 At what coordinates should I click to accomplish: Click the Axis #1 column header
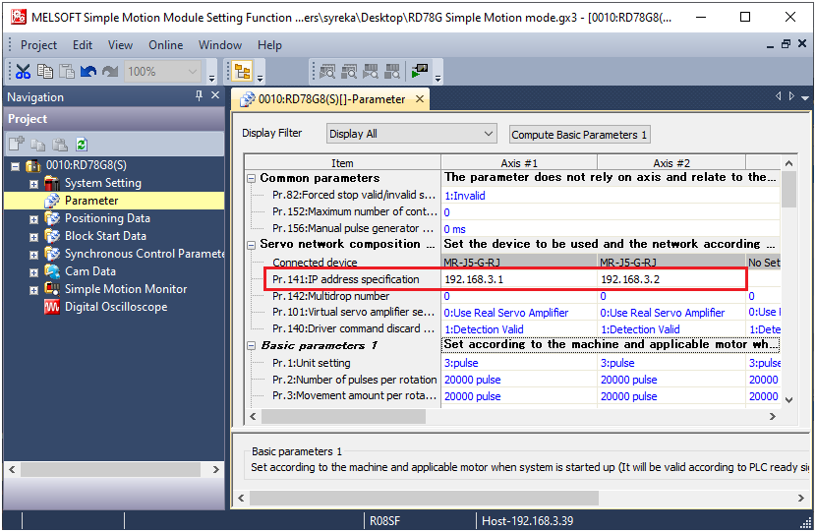pos(519,163)
